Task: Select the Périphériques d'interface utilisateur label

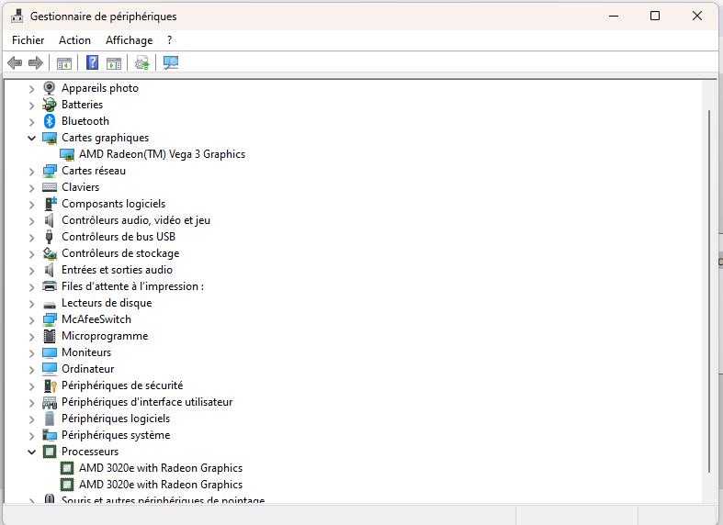Action: coord(147,402)
